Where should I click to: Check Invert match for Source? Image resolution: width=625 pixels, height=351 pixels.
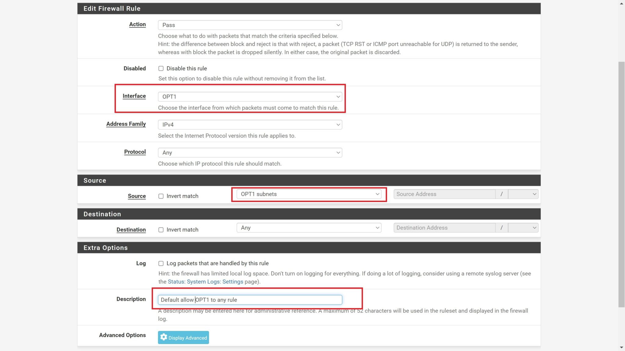pyautogui.click(x=161, y=196)
